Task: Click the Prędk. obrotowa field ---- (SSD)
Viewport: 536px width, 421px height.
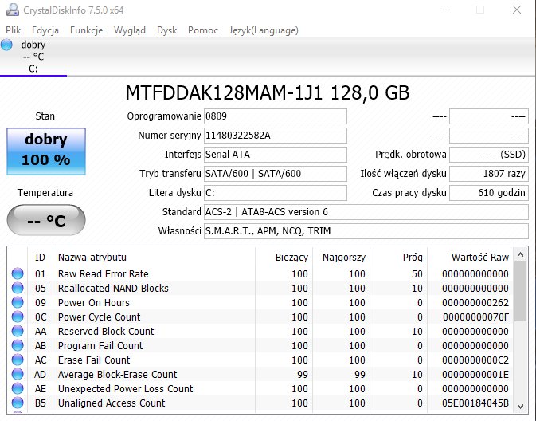Action: click(x=489, y=155)
